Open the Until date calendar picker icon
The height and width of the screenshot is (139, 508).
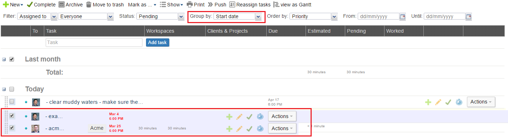tap(469, 16)
